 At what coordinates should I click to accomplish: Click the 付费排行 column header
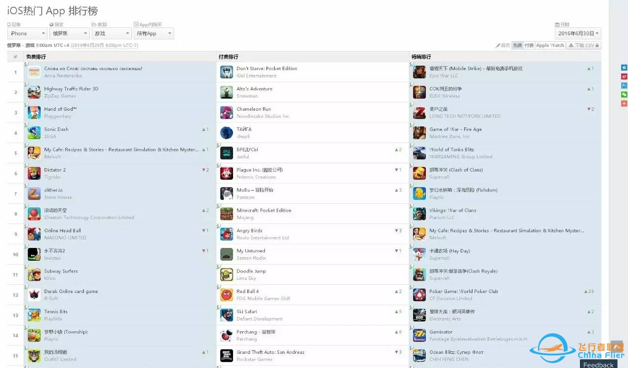click(229, 57)
